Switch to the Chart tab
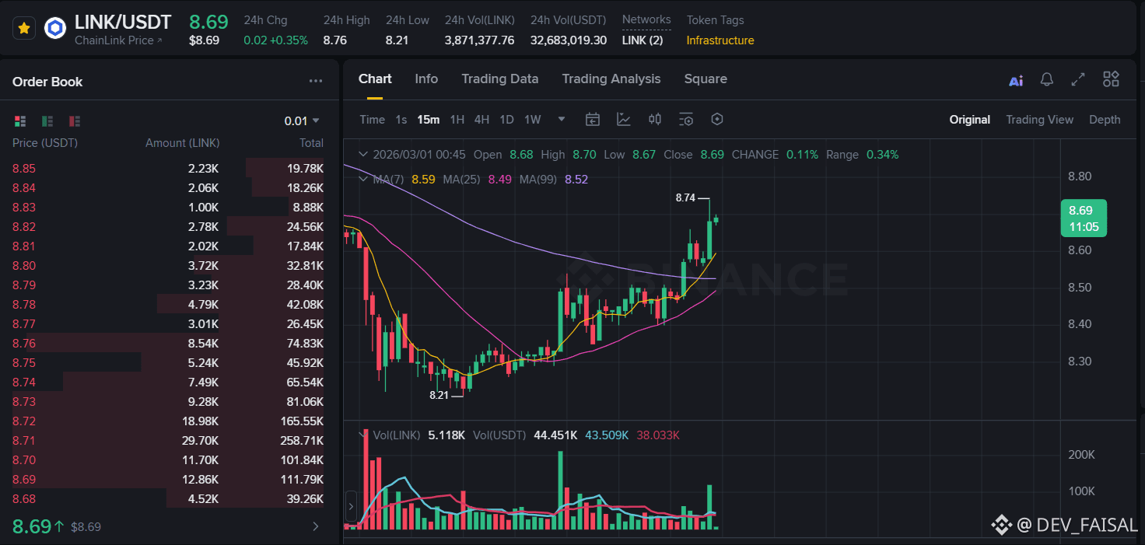Image resolution: width=1145 pixels, height=545 pixels. [375, 79]
